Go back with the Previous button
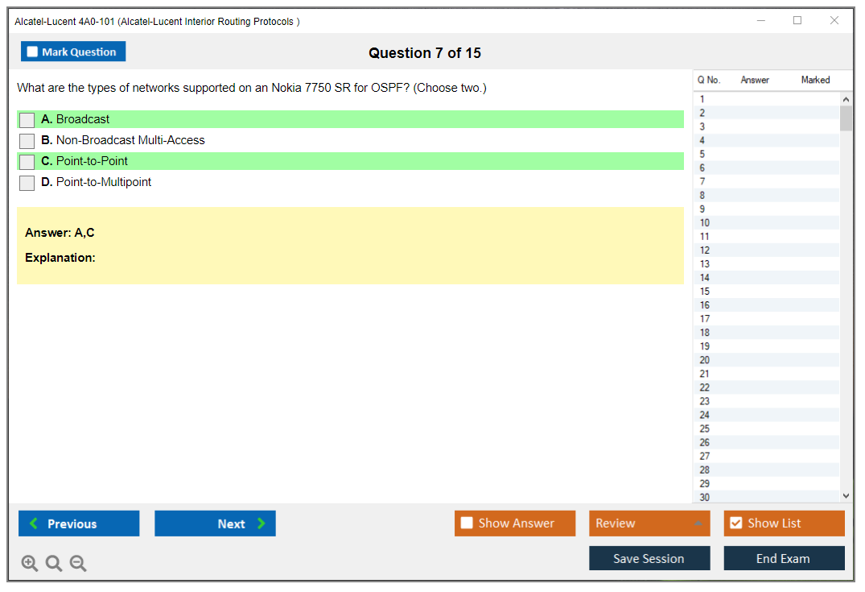 coord(79,524)
